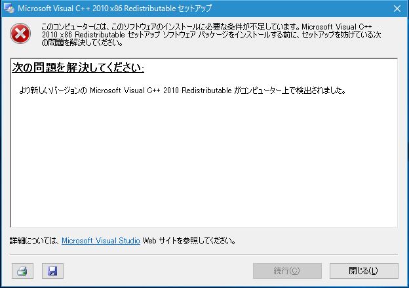409x288 pixels.
Task: Click message より新しいバージョンの Microsoft Visual C++ 2010
Action: click(183, 91)
